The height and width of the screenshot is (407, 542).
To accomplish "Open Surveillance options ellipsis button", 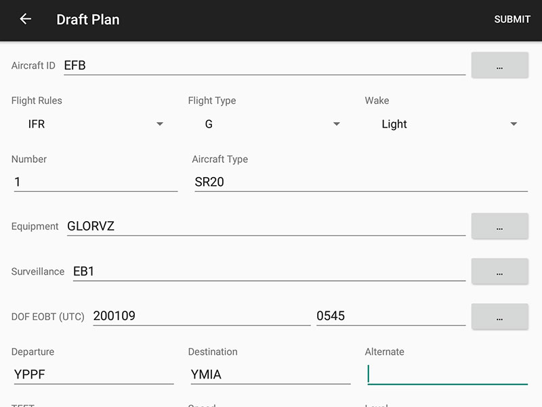I will tap(499, 271).
